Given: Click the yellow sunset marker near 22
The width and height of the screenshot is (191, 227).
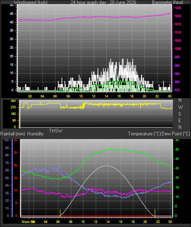Looking at the screenshot, I should pos(155,213).
